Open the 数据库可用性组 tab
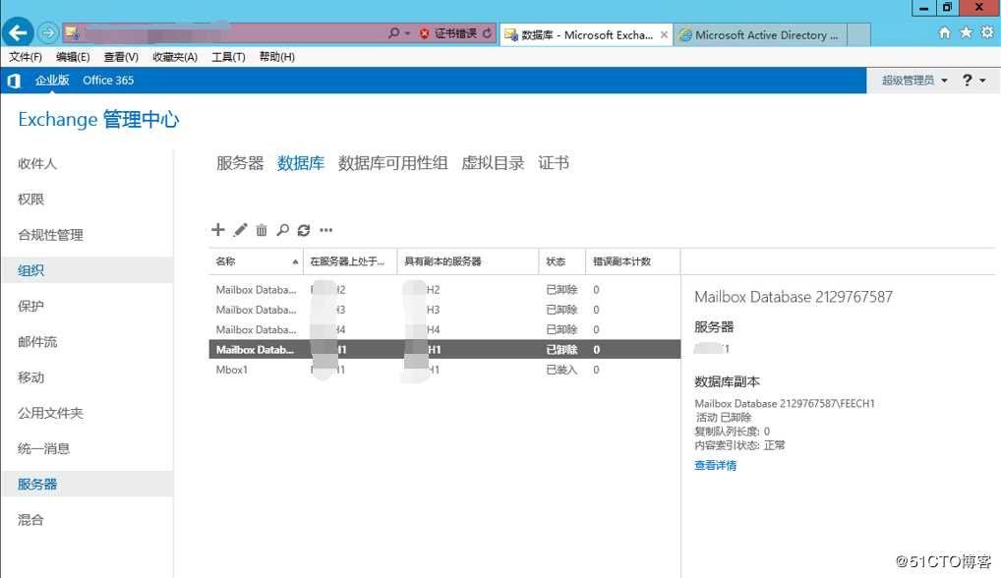 coord(392,163)
